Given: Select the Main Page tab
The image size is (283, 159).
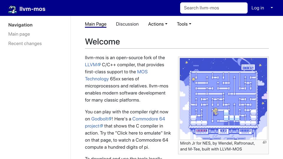Looking at the screenshot, I should (x=96, y=24).
